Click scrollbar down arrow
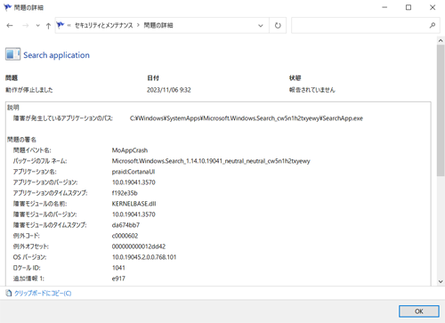This screenshot has height=323, width=445. pyautogui.click(x=441, y=281)
